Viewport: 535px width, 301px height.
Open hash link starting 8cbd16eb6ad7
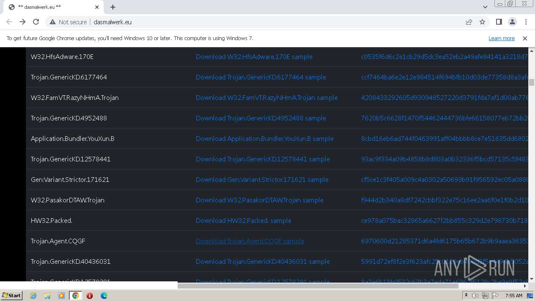click(444, 138)
